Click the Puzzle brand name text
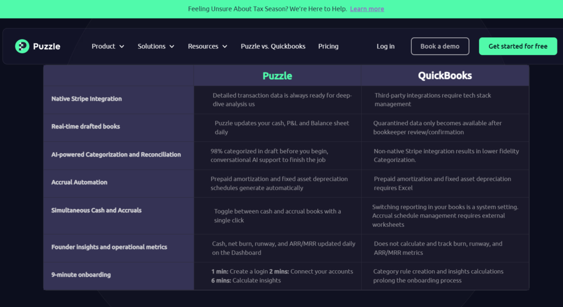The width and height of the screenshot is (563, 307). click(47, 46)
